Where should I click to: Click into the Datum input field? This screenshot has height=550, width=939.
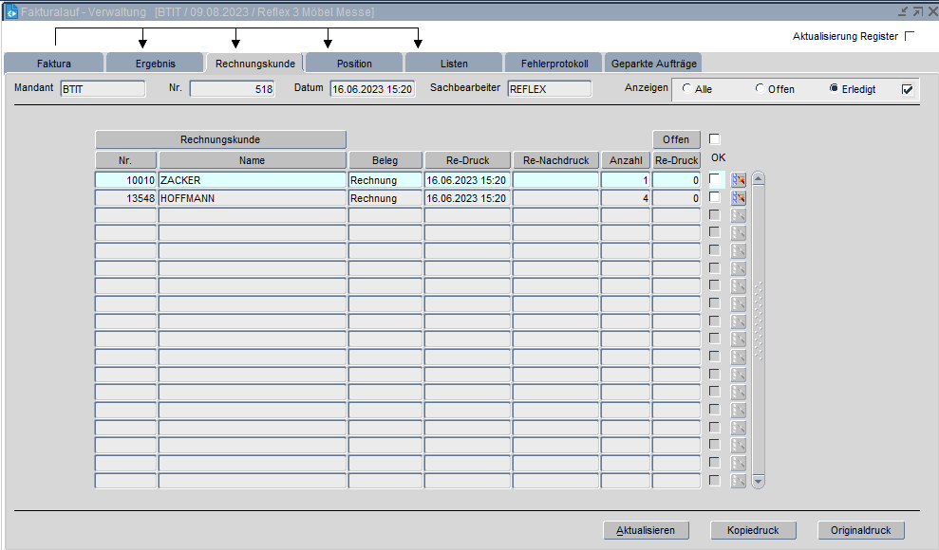(372, 89)
